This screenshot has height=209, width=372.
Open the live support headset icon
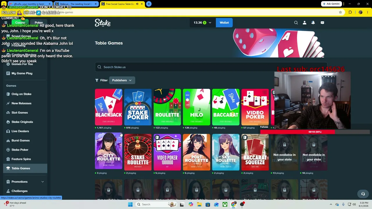pos(363,194)
